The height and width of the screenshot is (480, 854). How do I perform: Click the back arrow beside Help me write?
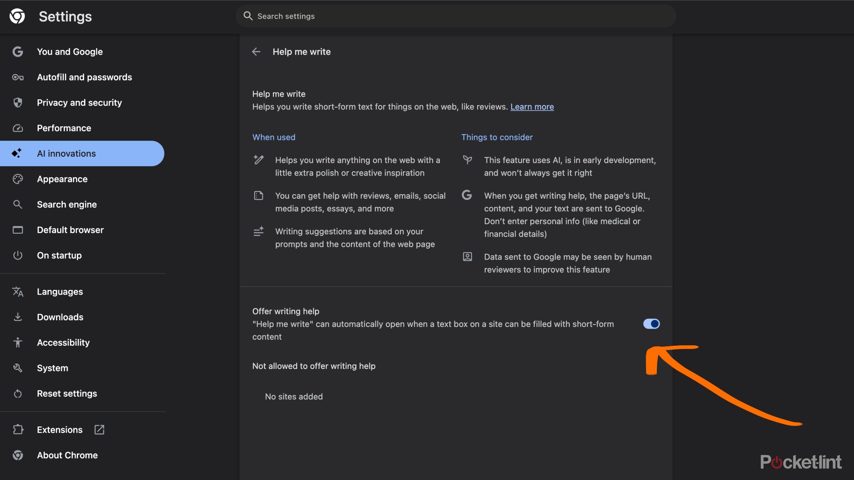pos(256,52)
